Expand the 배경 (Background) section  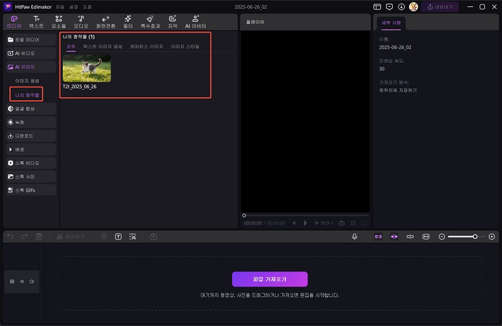(x=31, y=149)
